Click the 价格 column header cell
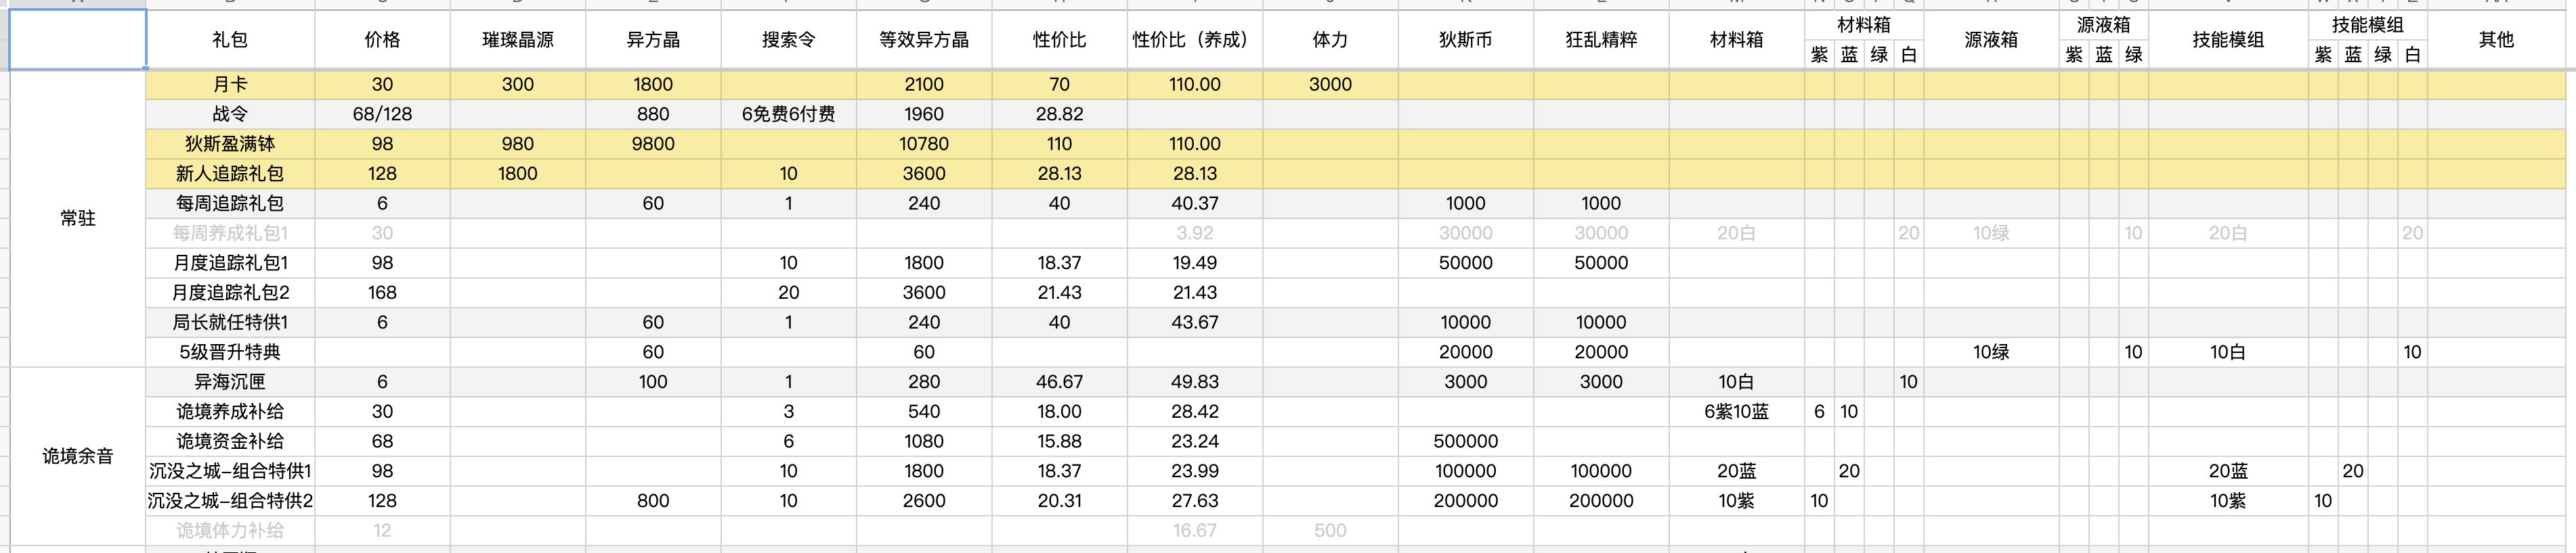Viewport: 2576px width, 553px height. pyautogui.click(x=382, y=40)
